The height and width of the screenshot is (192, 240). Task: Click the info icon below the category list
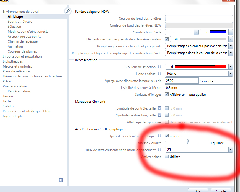[x=61, y=180]
